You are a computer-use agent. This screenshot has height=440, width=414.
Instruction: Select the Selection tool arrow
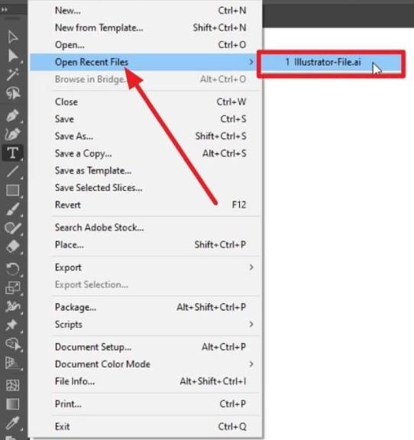point(13,37)
